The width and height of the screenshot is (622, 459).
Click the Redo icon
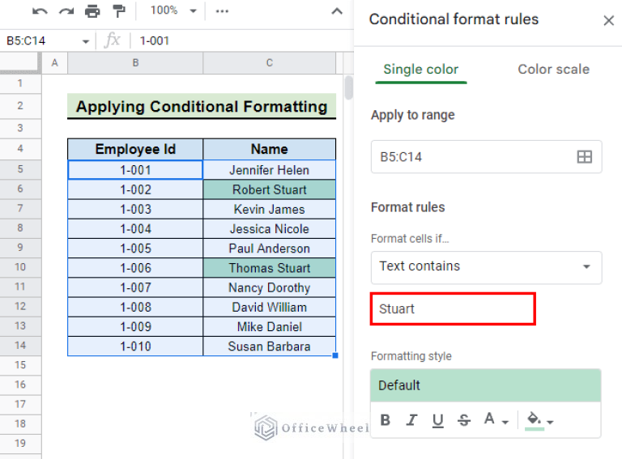(66, 11)
